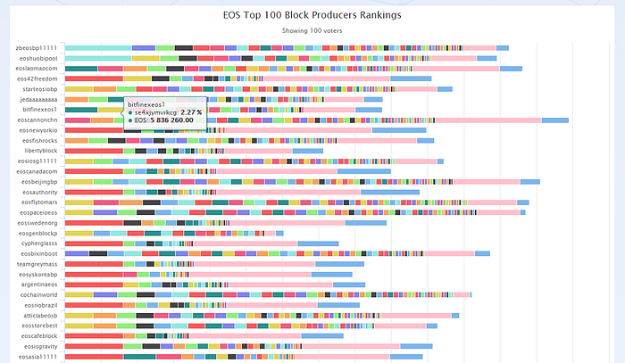Click the long light-pink segment in eos42freedom bar
Screen dimensions: 625x363
pyautogui.click(x=327, y=78)
